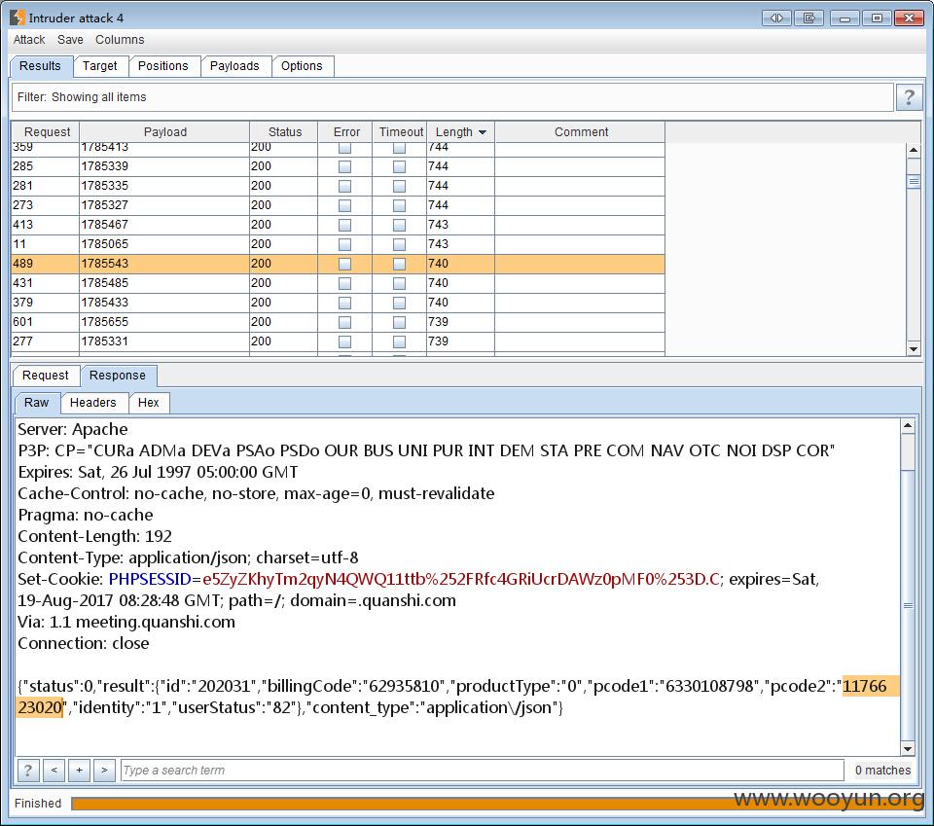Click the plus search options button
The image size is (934, 826).
79,770
